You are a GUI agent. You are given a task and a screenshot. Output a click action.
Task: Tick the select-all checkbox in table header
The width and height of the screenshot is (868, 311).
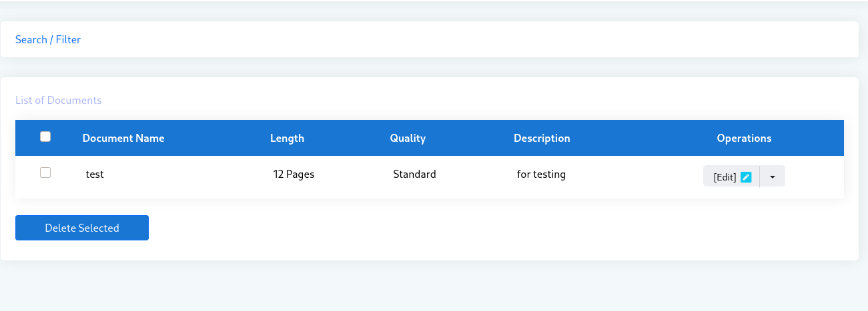click(x=45, y=137)
